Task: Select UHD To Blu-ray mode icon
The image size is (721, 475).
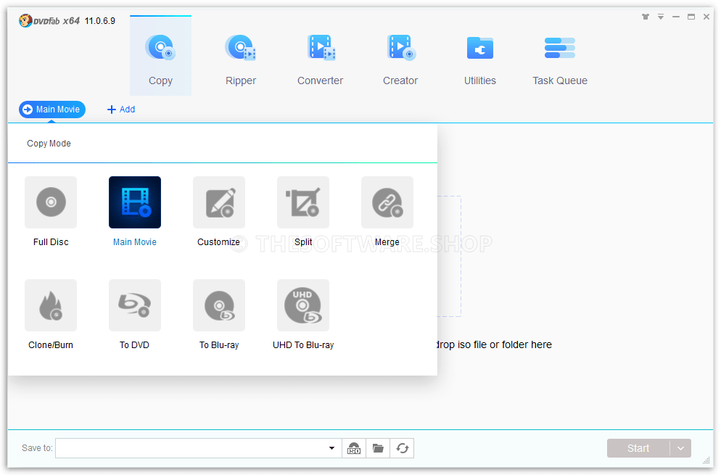Action: [303, 305]
